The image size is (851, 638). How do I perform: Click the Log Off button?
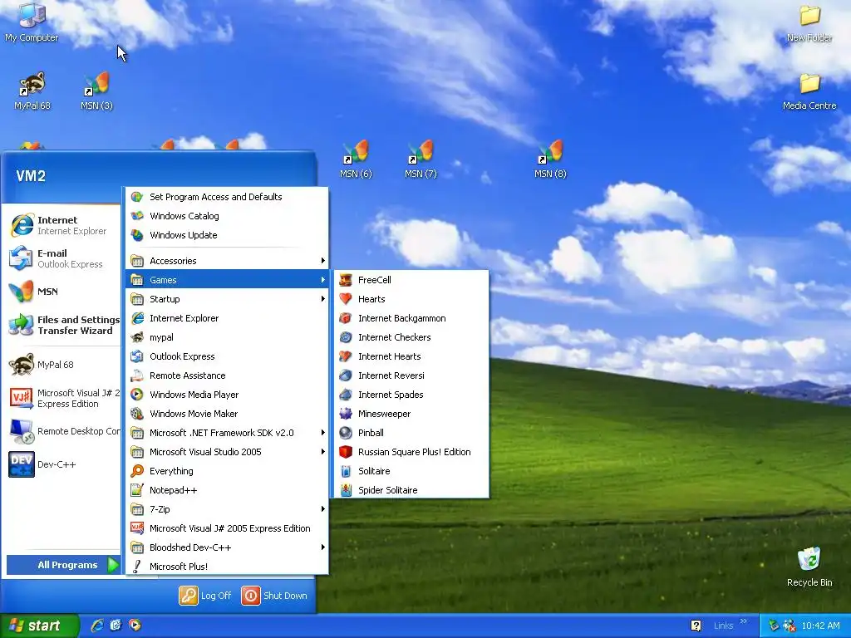pos(206,595)
